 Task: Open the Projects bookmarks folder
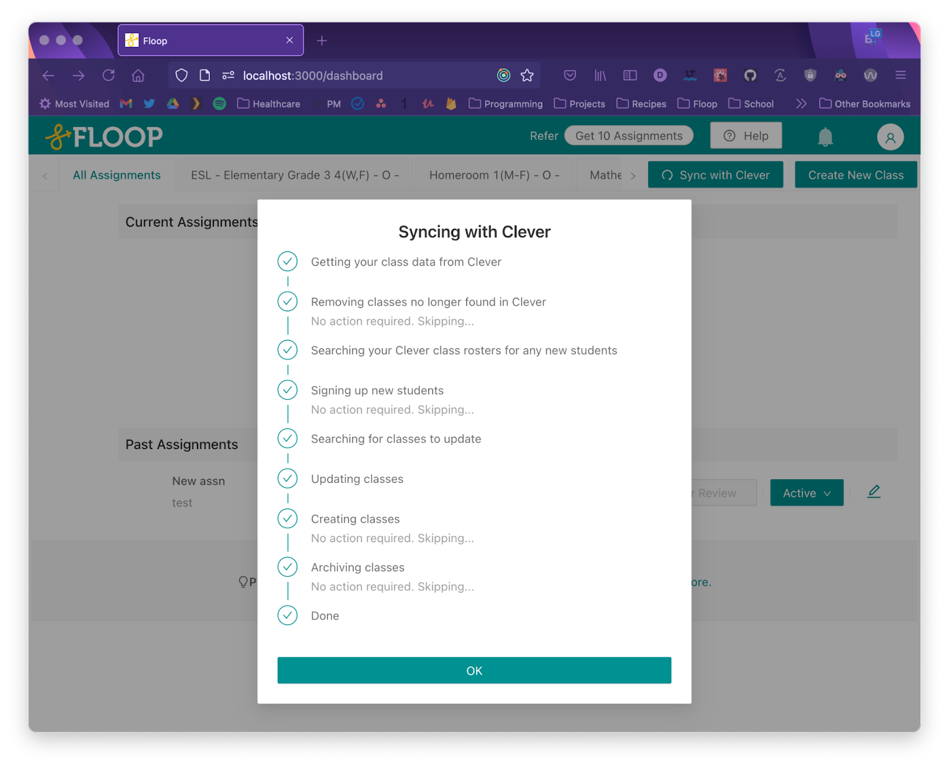coord(579,104)
